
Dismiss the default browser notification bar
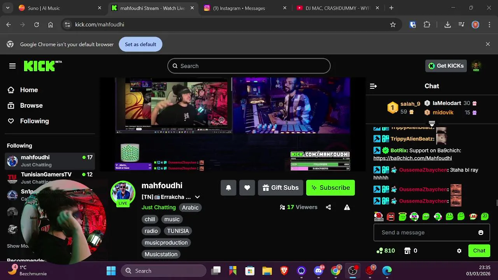pyautogui.click(x=488, y=44)
